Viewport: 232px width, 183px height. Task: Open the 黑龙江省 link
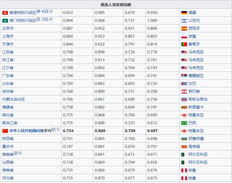(10, 123)
